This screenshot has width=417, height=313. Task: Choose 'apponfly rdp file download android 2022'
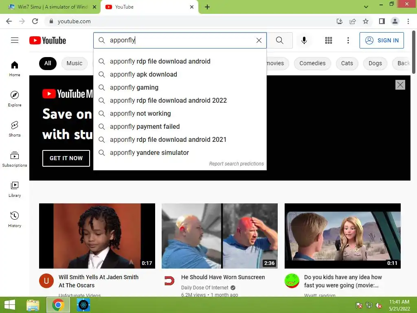tap(180, 100)
